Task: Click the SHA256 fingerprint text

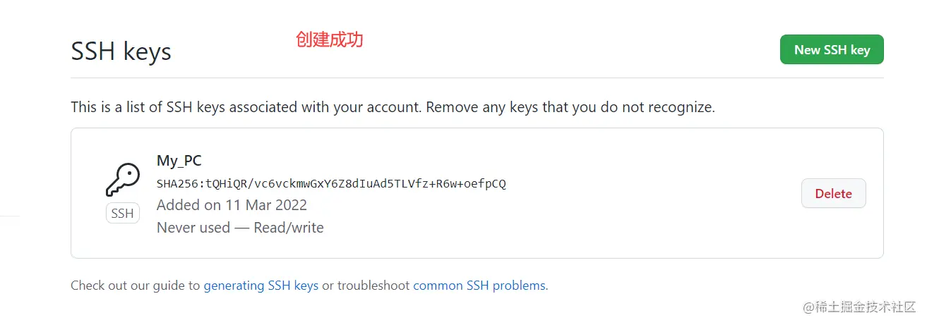Action: [331, 184]
